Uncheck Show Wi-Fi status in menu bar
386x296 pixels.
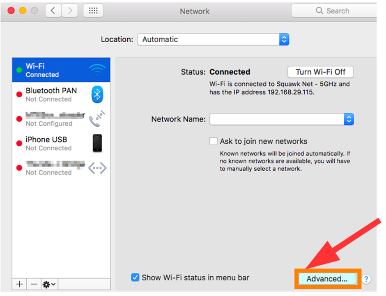pos(135,277)
